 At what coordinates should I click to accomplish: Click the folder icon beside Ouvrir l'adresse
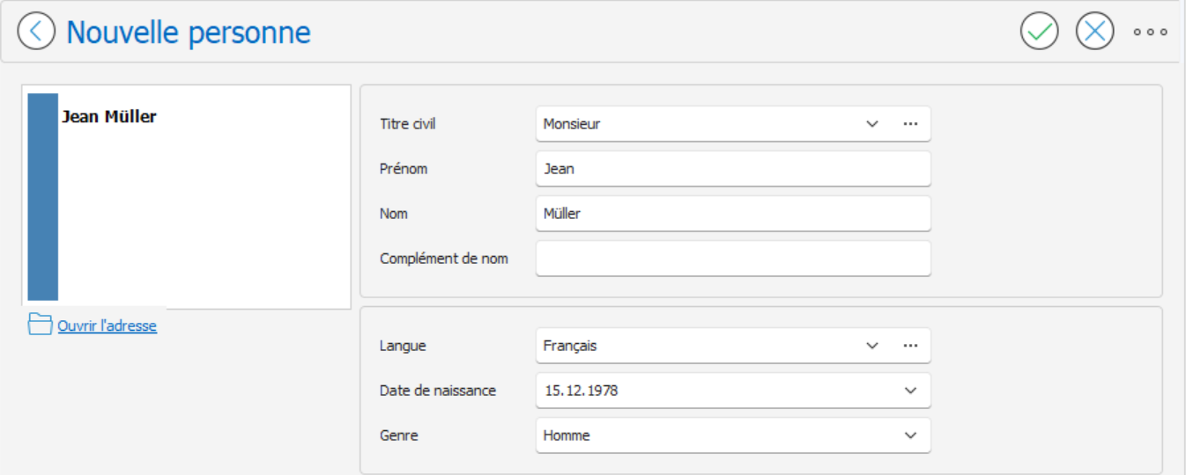point(41,325)
